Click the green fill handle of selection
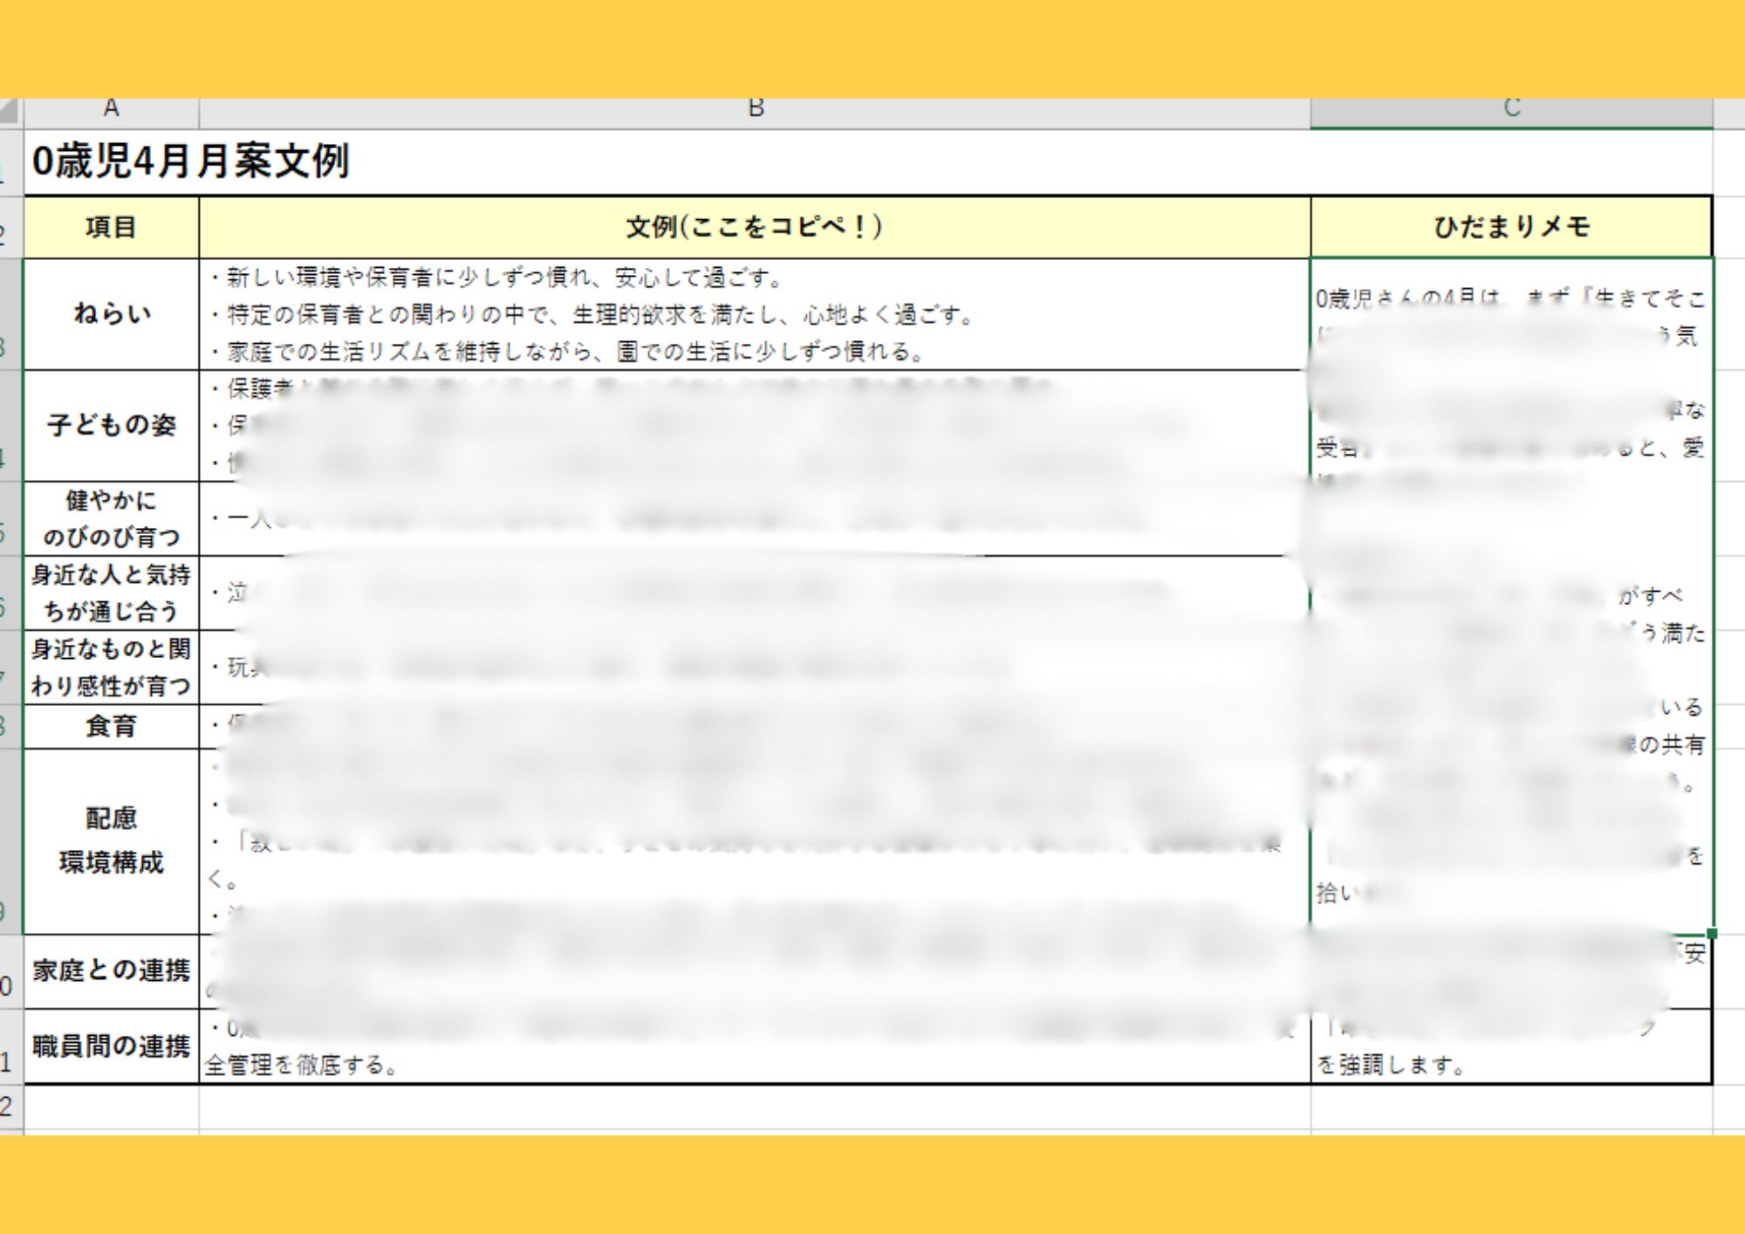1745x1234 pixels. point(1712,934)
